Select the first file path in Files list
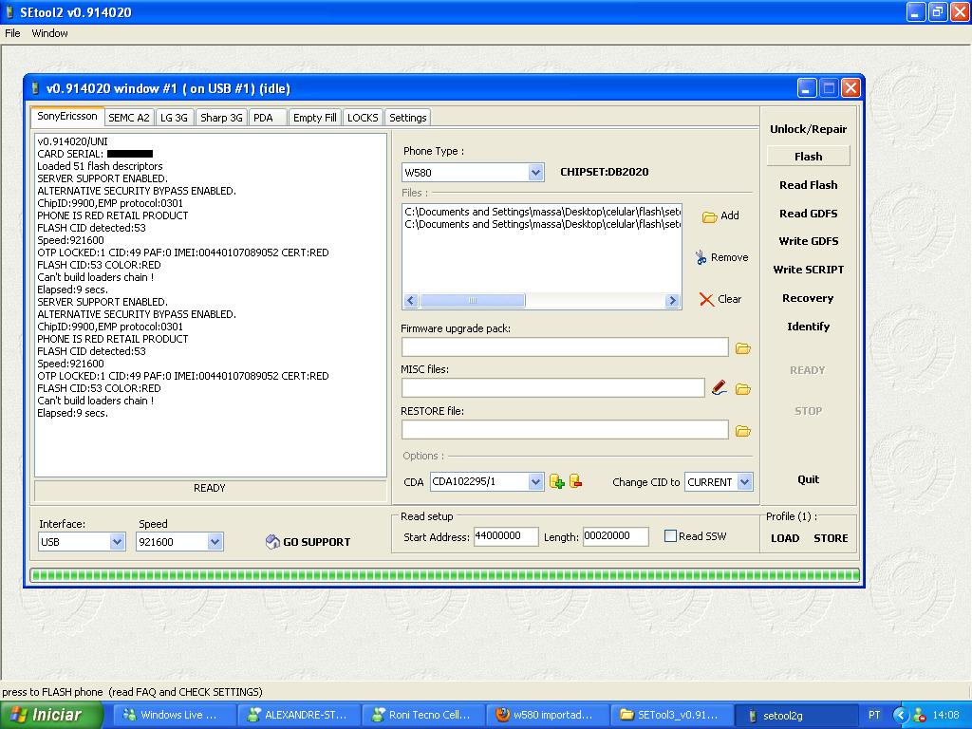The width and height of the screenshot is (972, 729). tap(542, 212)
